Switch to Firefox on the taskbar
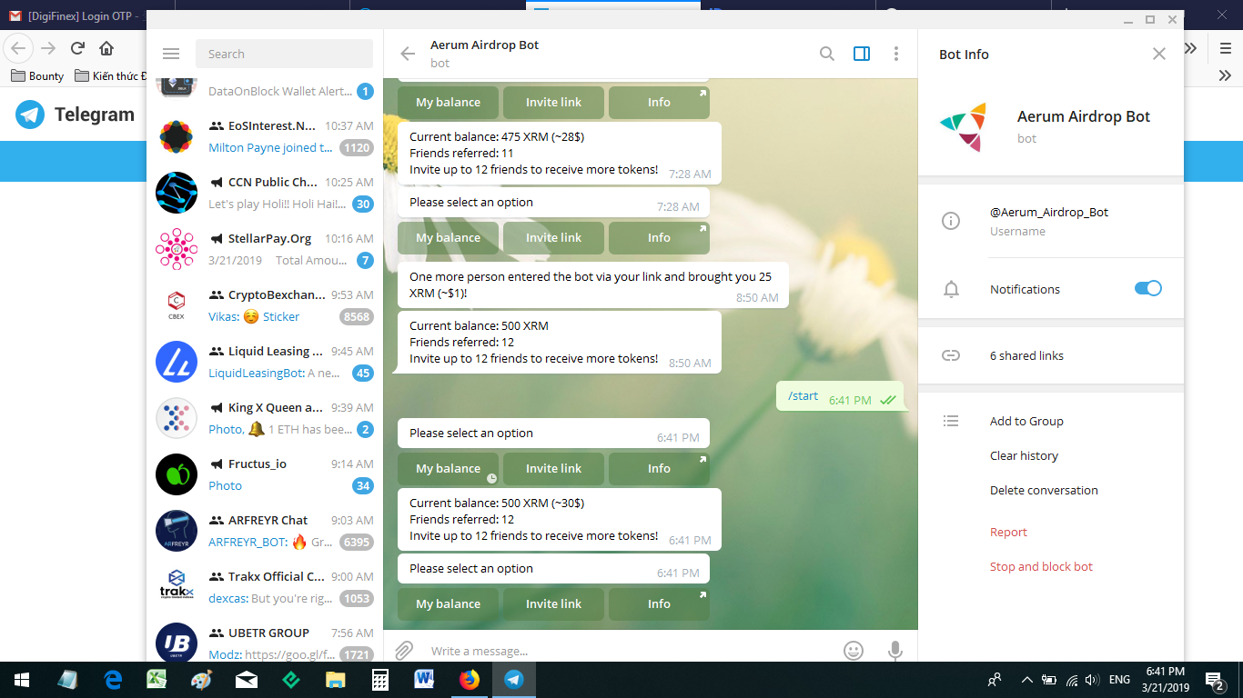The width and height of the screenshot is (1243, 698). tap(470, 680)
